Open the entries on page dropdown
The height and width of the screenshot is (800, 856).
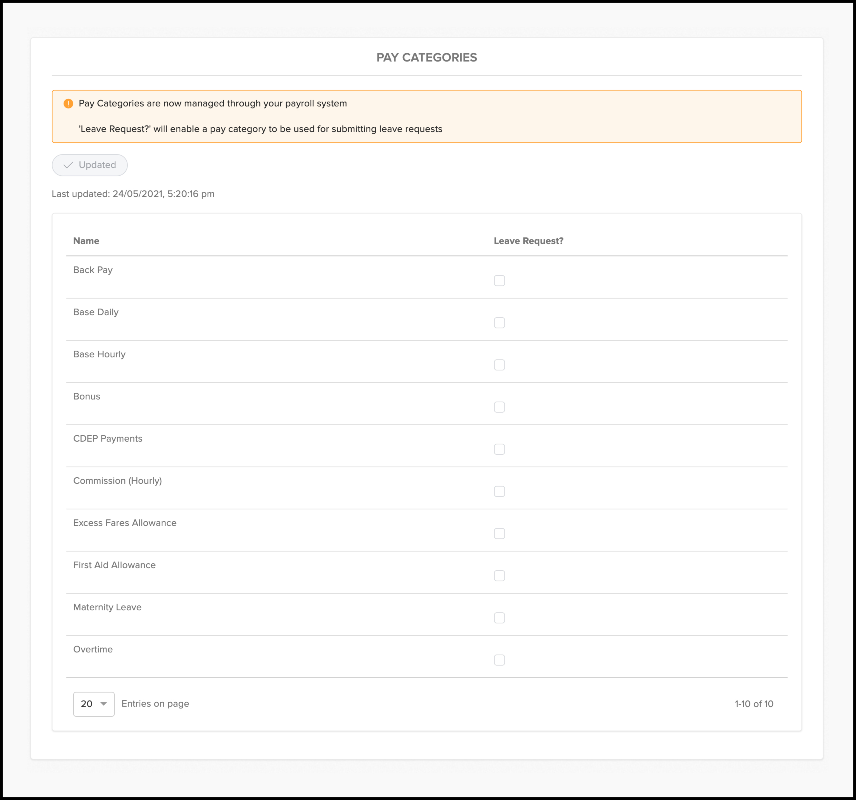click(x=93, y=704)
